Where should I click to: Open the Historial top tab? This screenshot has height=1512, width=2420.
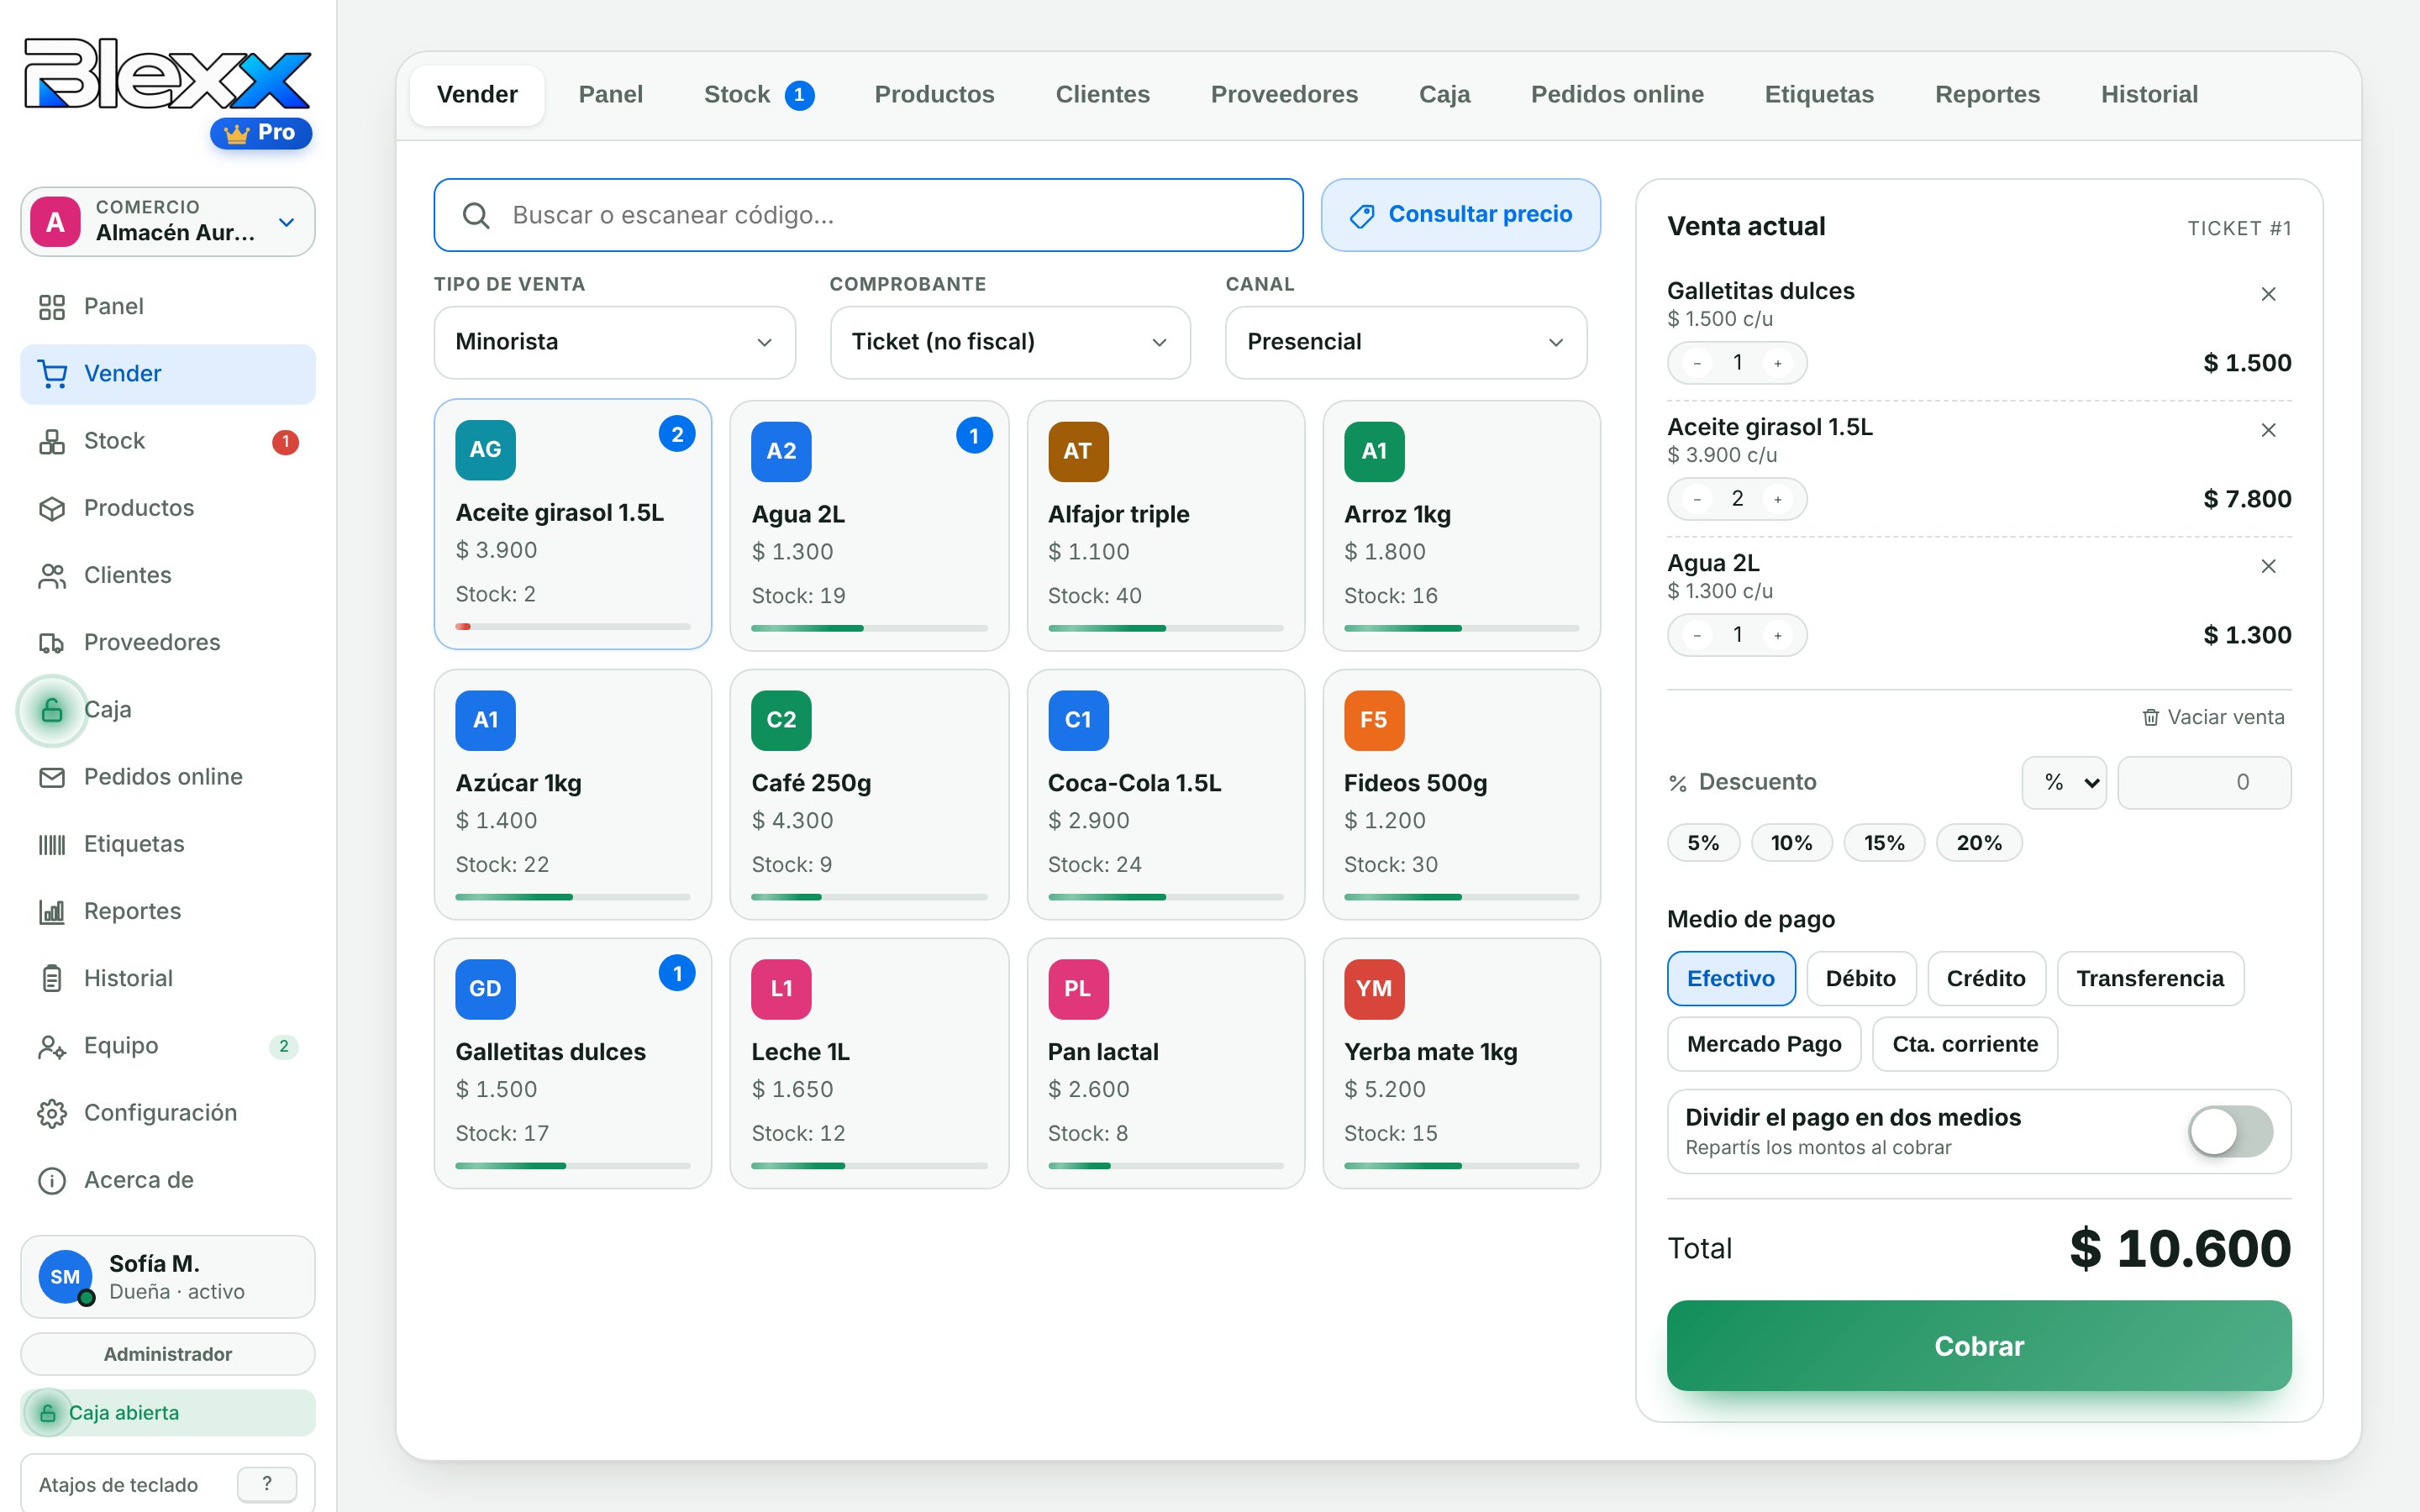pos(2149,94)
